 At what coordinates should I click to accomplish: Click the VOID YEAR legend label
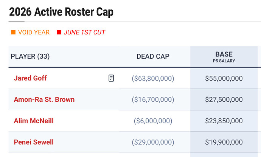click(x=34, y=33)
